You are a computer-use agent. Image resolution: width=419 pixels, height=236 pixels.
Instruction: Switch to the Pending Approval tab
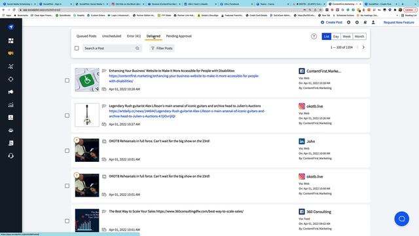click(x=179, y=36)
